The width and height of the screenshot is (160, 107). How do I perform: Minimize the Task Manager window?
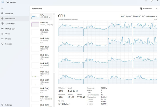click(x=146, y=1)
